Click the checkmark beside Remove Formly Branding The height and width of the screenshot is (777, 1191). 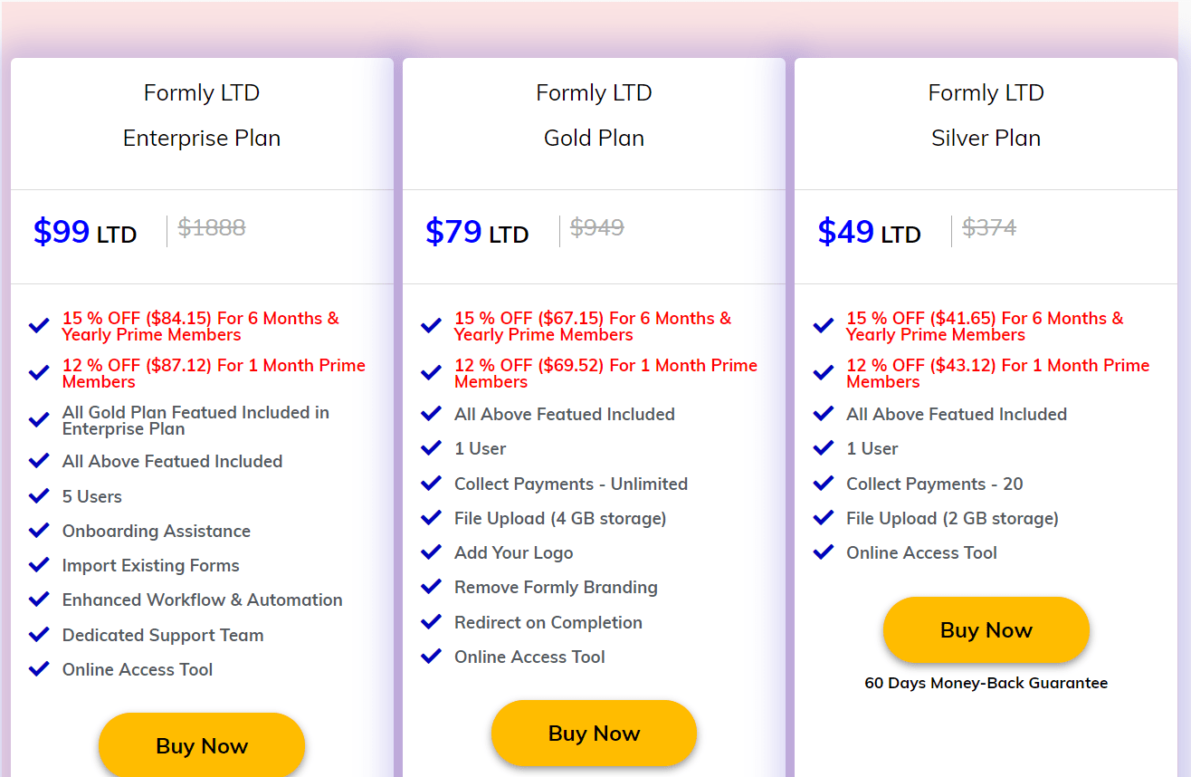click(431, 586)
